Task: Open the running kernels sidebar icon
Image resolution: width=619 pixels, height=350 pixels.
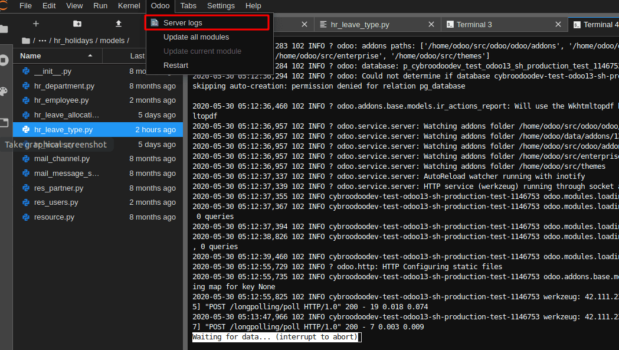Action: point(4,60)
